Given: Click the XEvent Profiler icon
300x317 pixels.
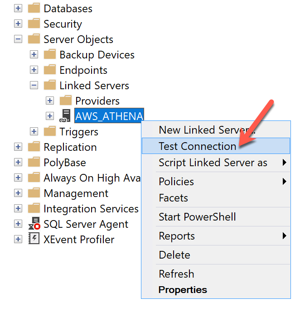Looking at the screenshot, I should point(34,239).
